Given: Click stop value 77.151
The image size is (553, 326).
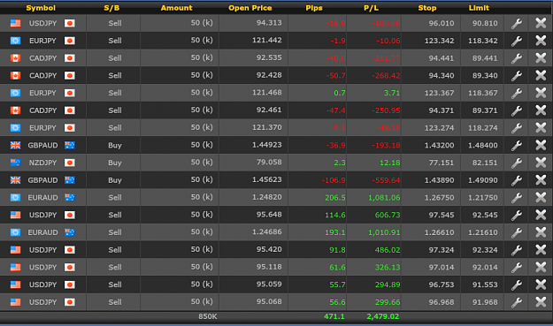Looking at the screenshot, I should coord(442,163).
